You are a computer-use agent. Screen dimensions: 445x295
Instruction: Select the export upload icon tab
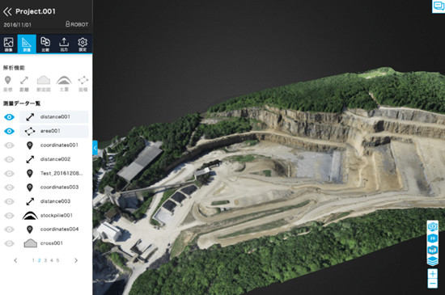click(64, 44)
